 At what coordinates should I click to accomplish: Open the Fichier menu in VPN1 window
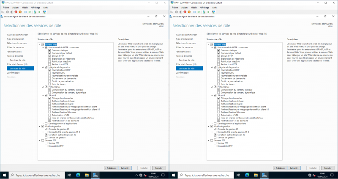tap(175, 8)
